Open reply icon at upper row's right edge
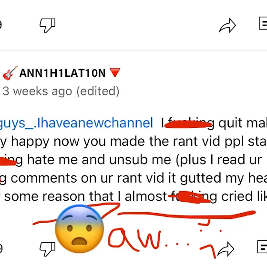 pos(263,23)
